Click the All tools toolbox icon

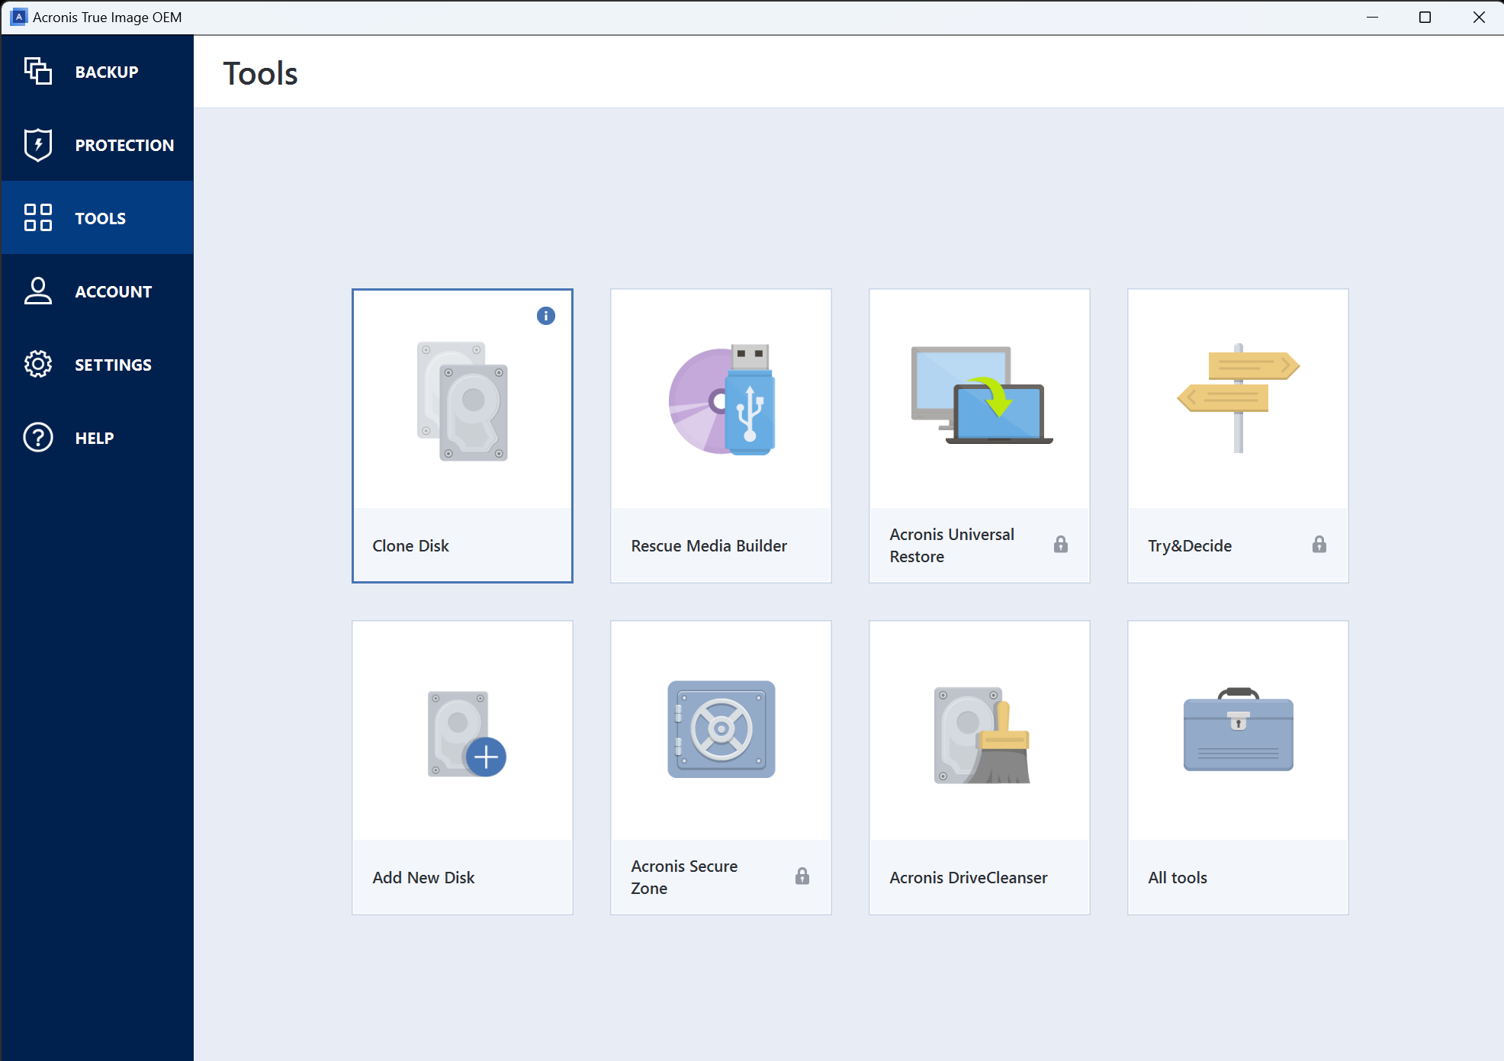click(1238, 729)
